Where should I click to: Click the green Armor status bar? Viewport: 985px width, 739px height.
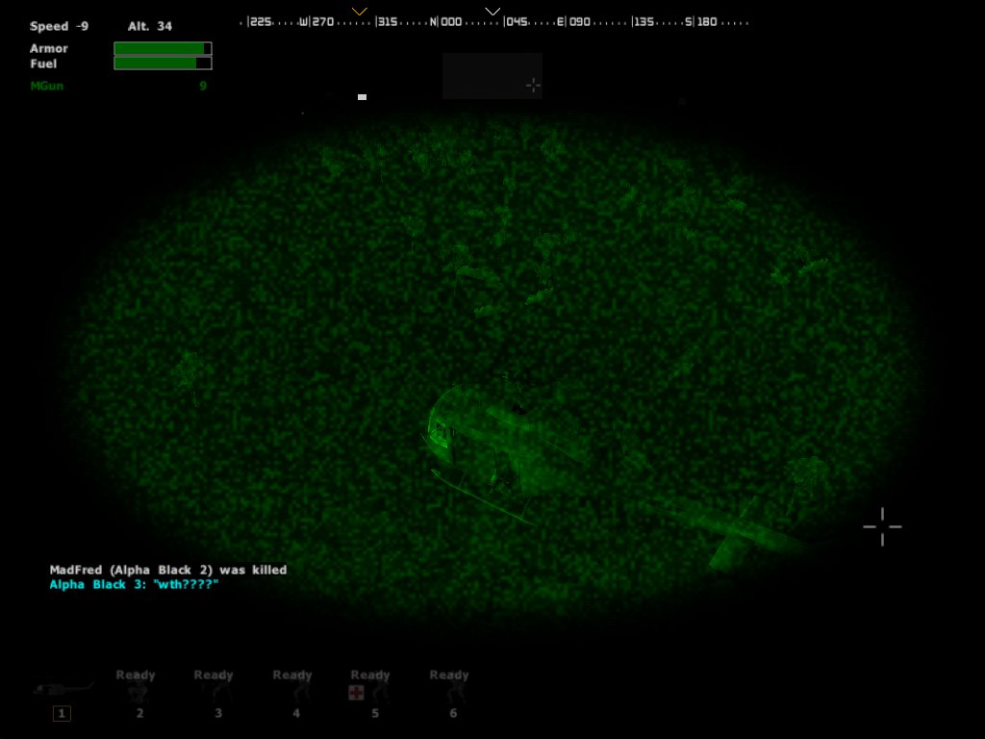(163, 48)
